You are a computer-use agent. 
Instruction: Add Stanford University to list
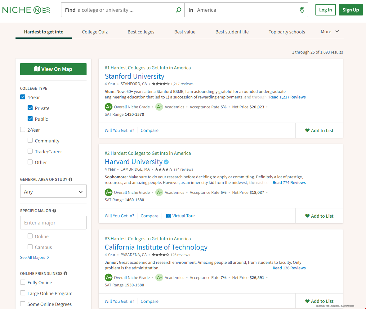[319, 130]
